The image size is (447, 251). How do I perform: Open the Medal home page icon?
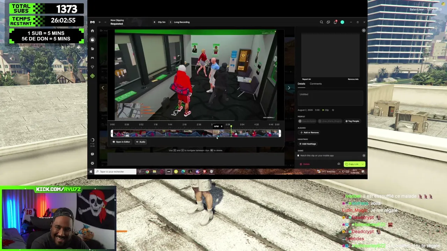pos(92,31)
